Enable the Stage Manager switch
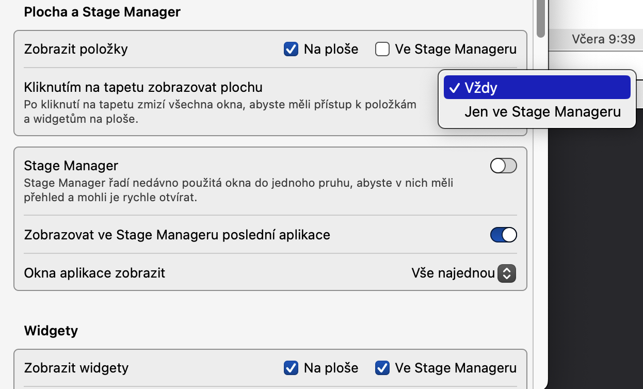Viewport: 643px width, 389px height. coord(503,166)
